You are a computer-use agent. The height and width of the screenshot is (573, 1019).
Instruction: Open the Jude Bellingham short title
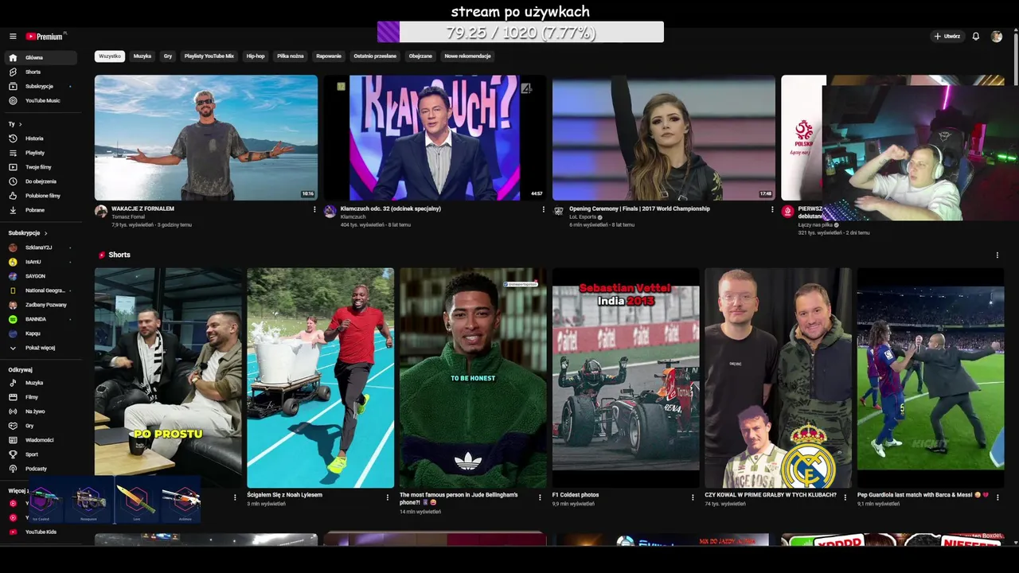(x=459, y=498)
